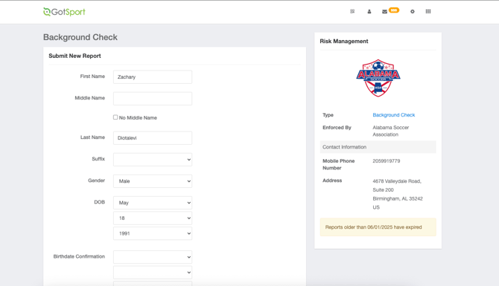Open the apps grid menu icon
Image resolution: width=499 pixels, height=286 pixels.
tap(428, 11)
